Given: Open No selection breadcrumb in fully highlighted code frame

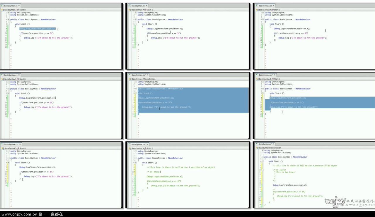Looking at the screenshot, I should [150, 79].
